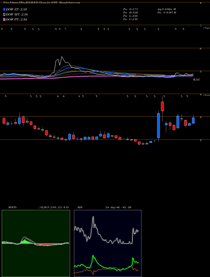This screenshot has height=277, width=210.
Task: Click the price axis label 2
Action: point(201,141)
